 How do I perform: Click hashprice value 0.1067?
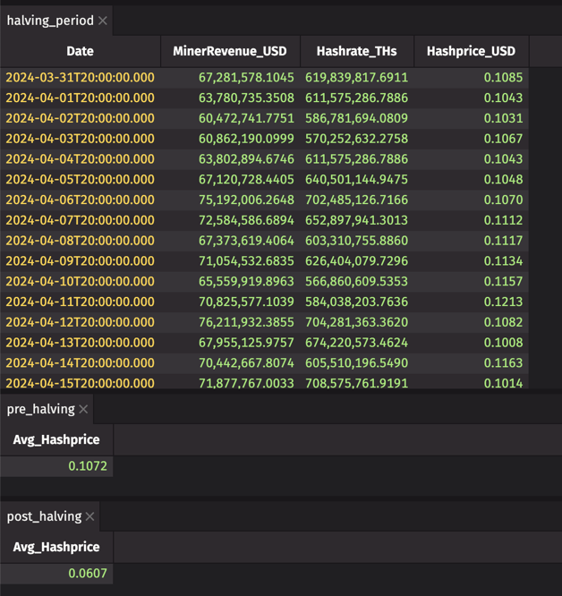pyautogui.click(x=504, y=139)
